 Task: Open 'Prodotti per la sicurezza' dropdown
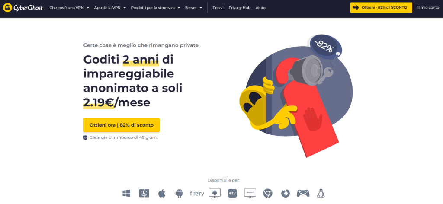click(x=155, y=8)
